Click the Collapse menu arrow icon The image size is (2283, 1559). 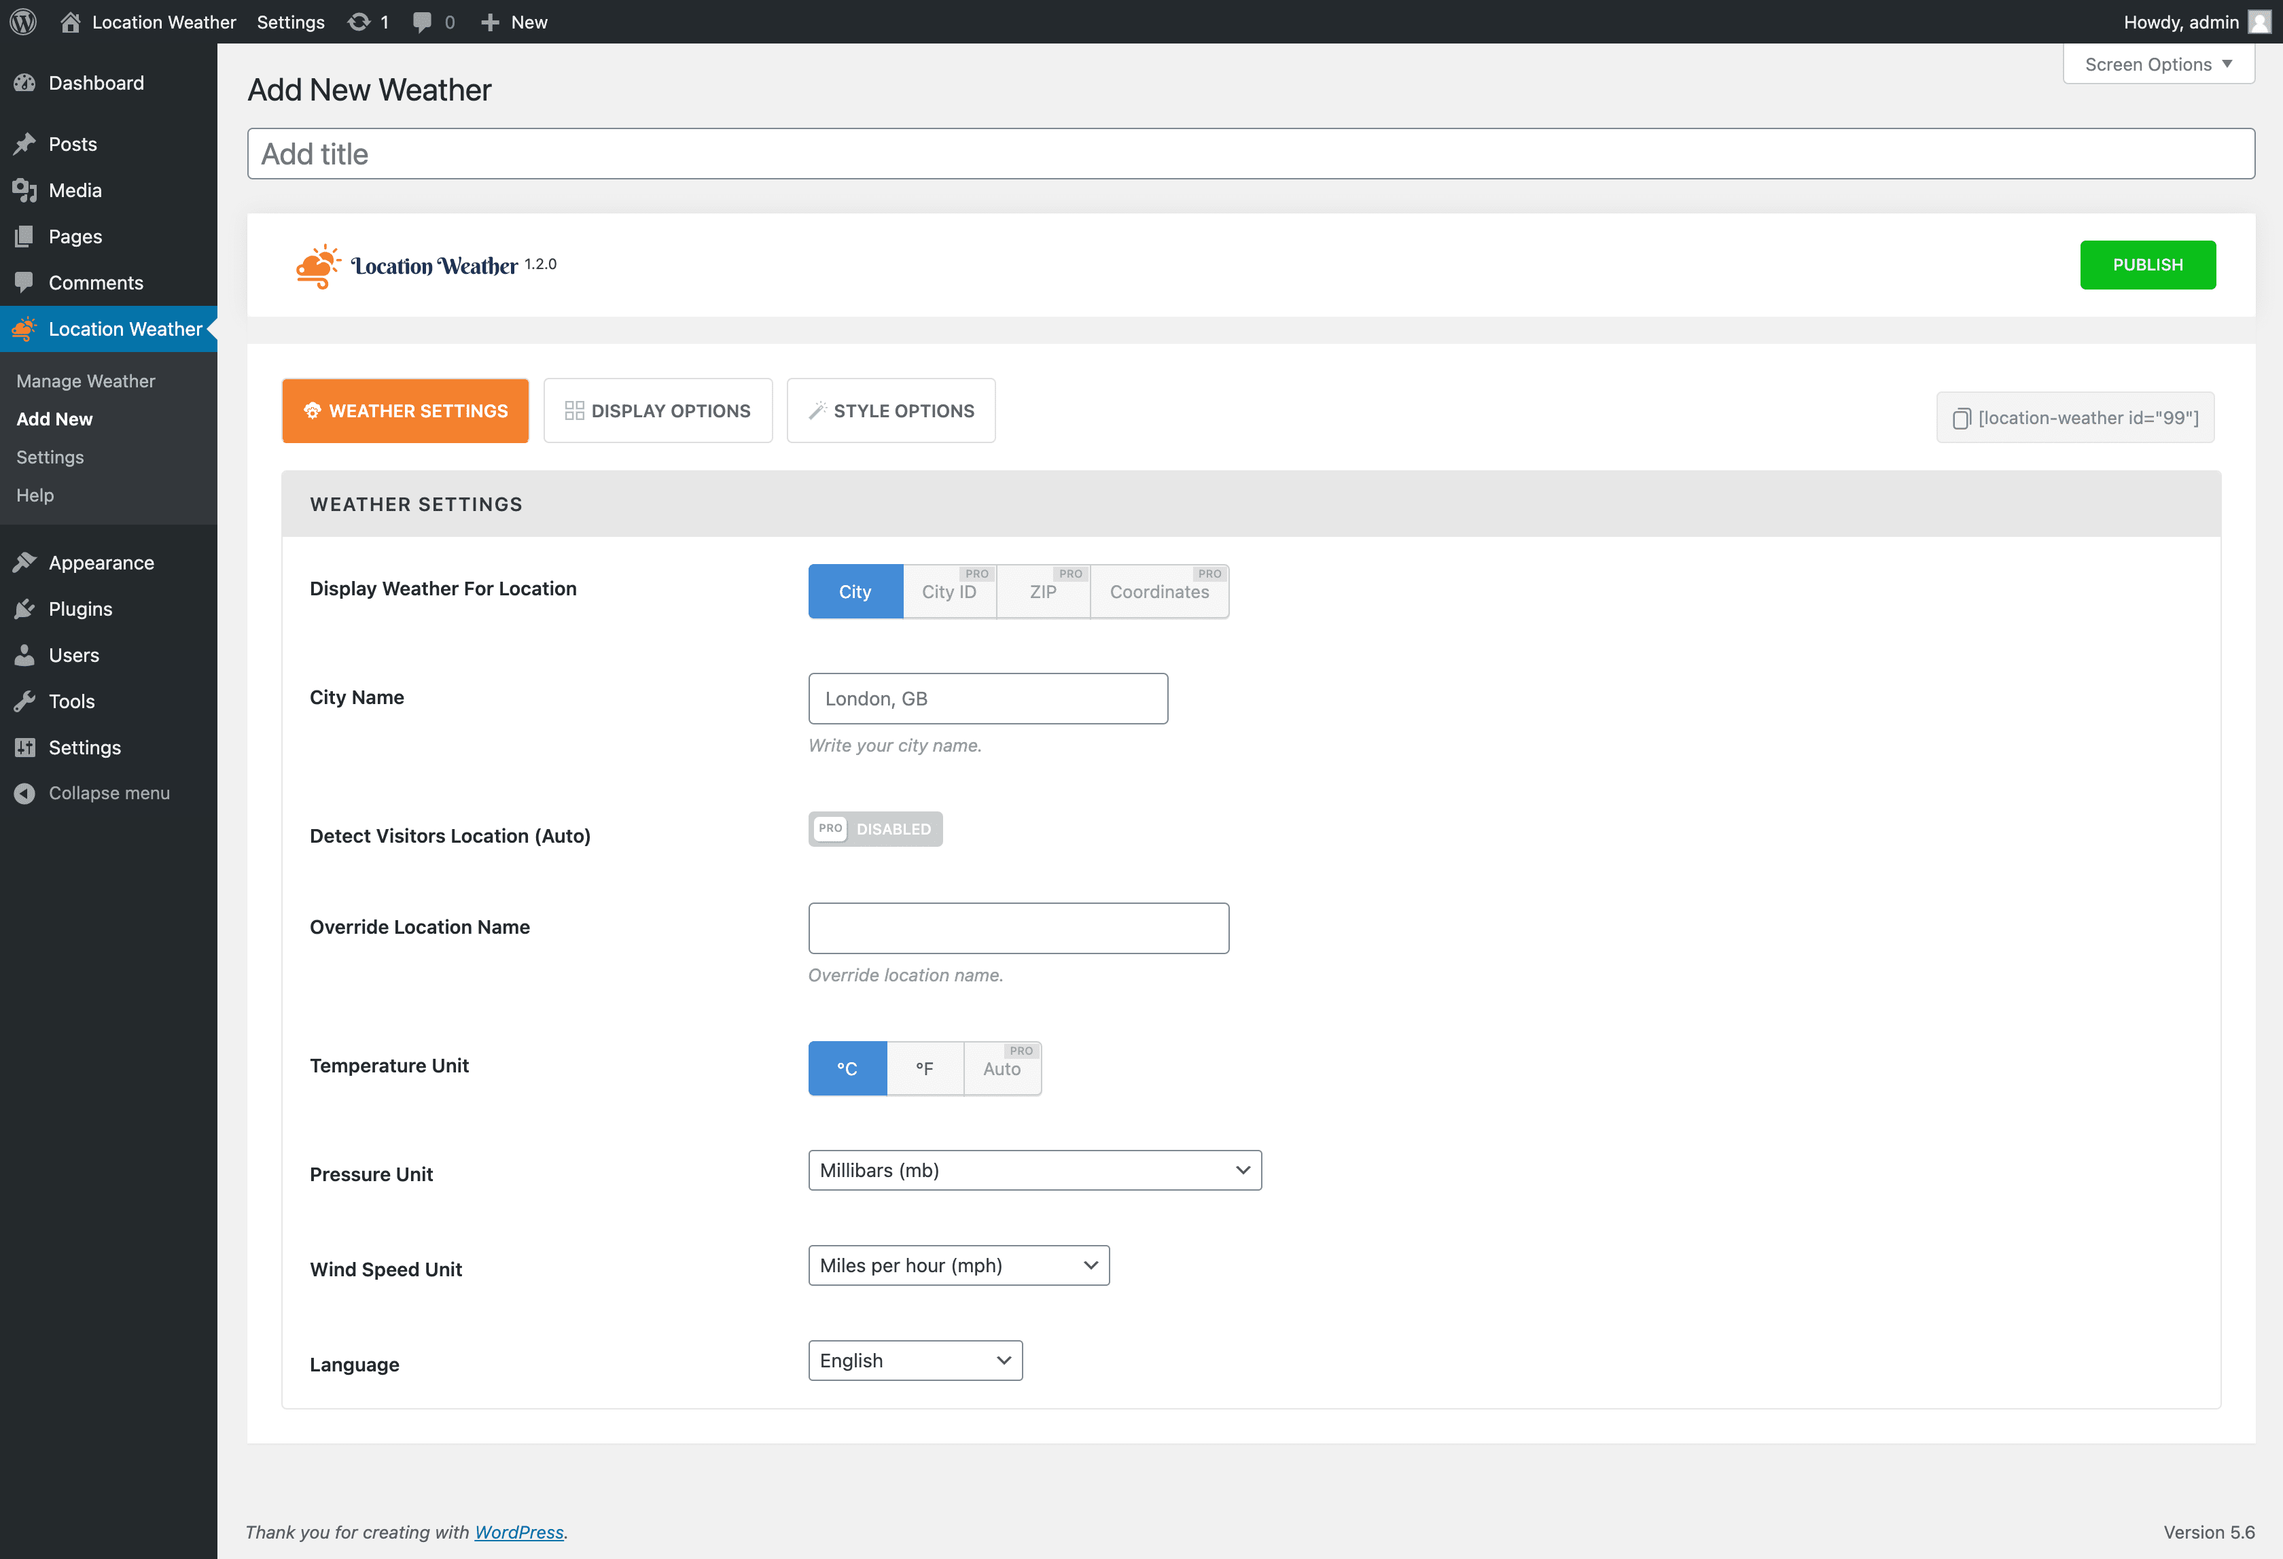[24, 794]
